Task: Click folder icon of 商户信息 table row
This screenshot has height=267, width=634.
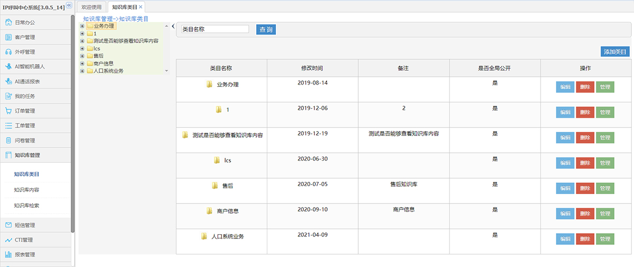Action: [x=209, y=211]
